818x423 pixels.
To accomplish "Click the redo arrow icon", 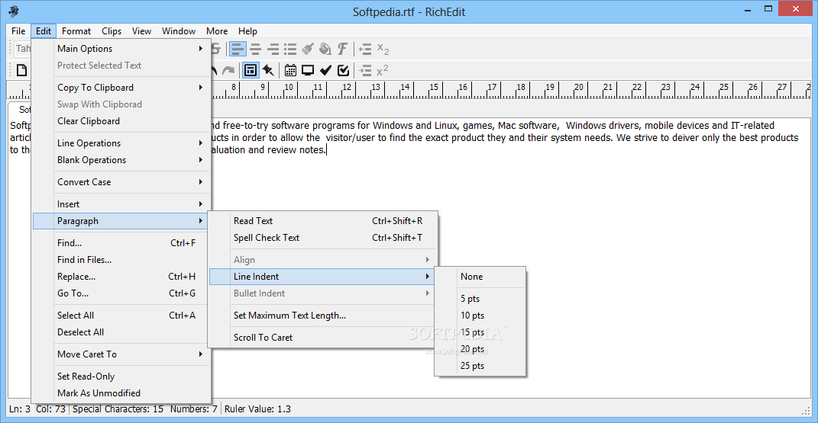I will coord(228,70).
